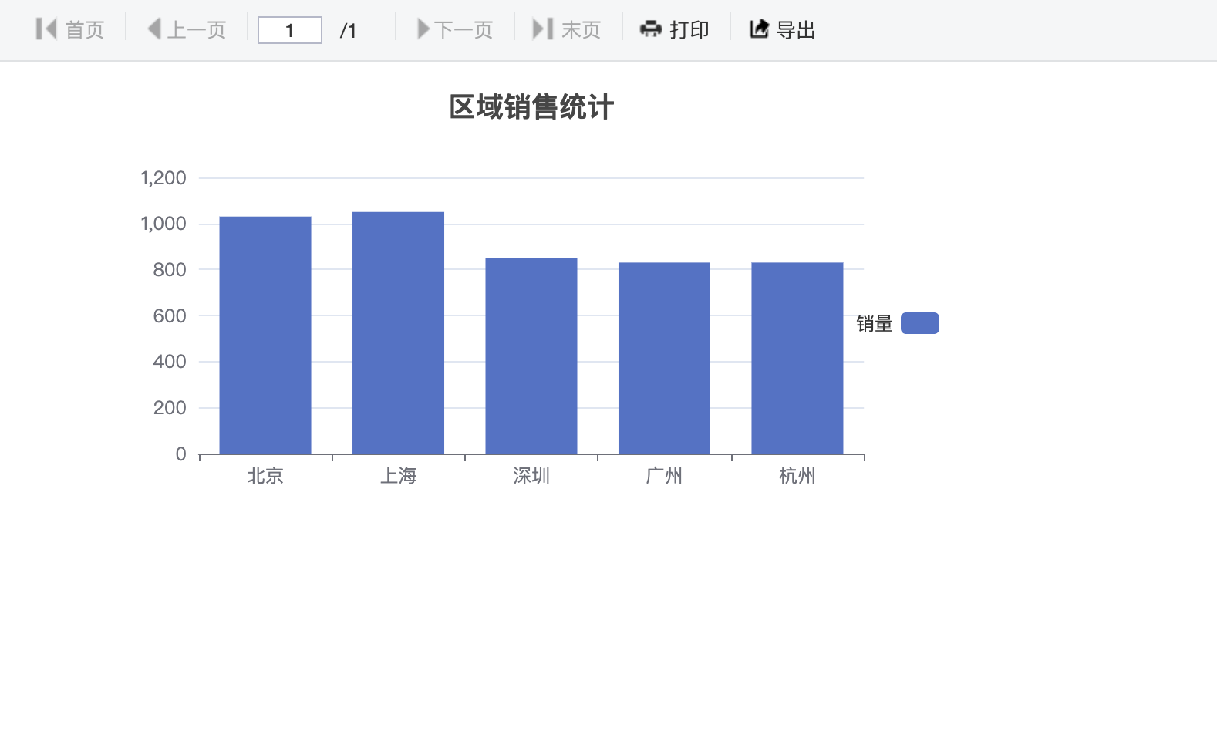Click the 1,000 y-axis value

(164, 224)
